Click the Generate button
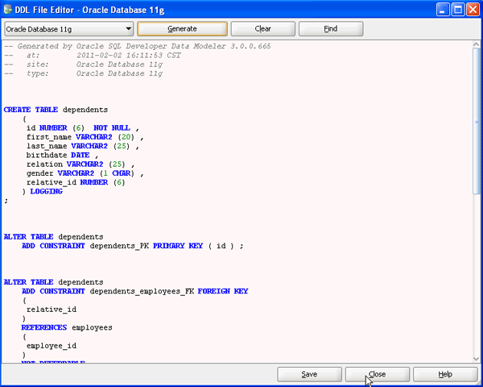Screen dimensions: 483x387 pos(182,29)
